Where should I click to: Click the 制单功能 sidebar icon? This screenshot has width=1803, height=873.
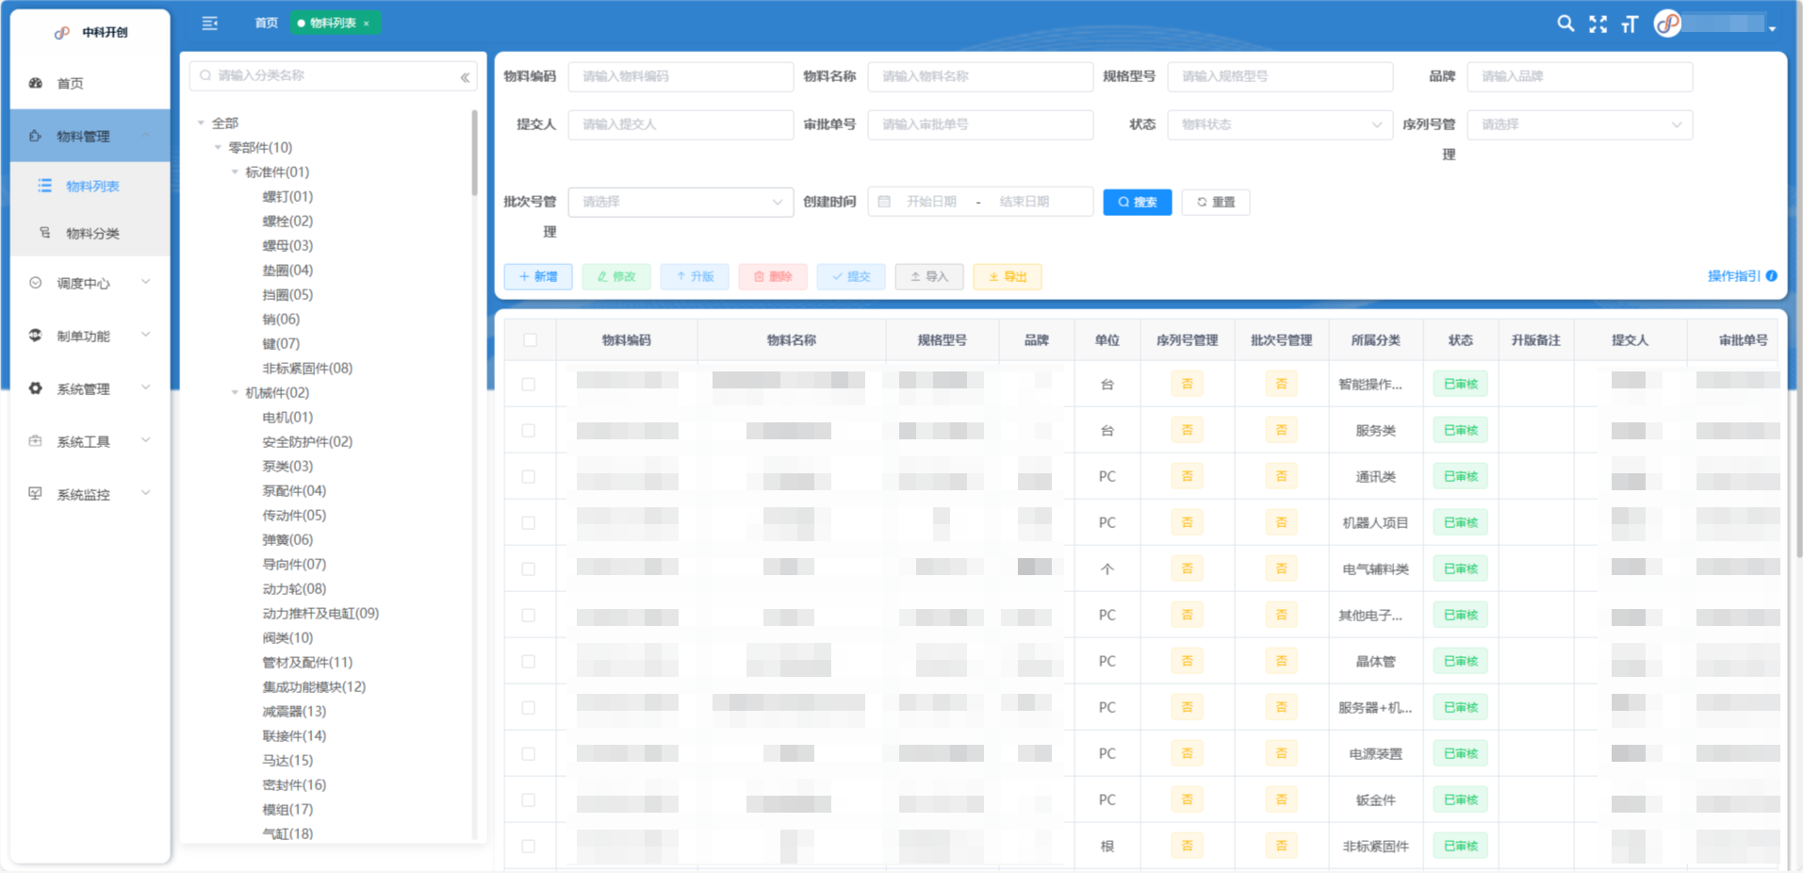36,336
